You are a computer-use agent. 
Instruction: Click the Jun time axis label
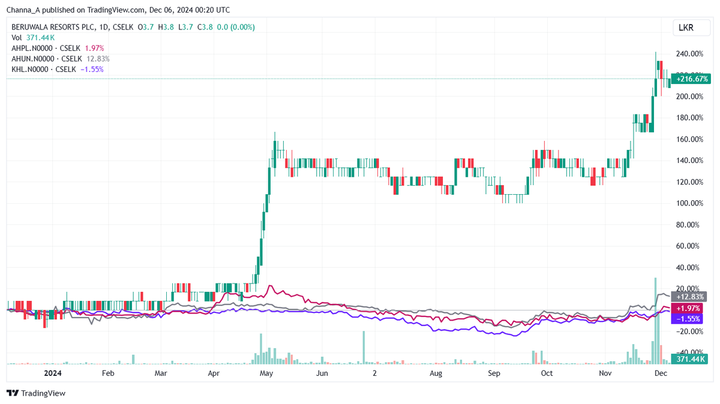click(x=322, y=373)
